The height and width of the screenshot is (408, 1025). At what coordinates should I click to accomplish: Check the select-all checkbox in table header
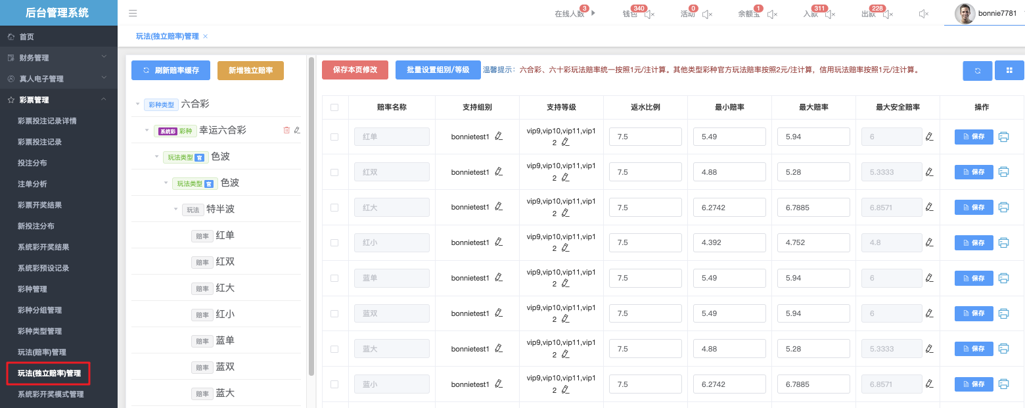pyautogui.click(x=334, y=107)
